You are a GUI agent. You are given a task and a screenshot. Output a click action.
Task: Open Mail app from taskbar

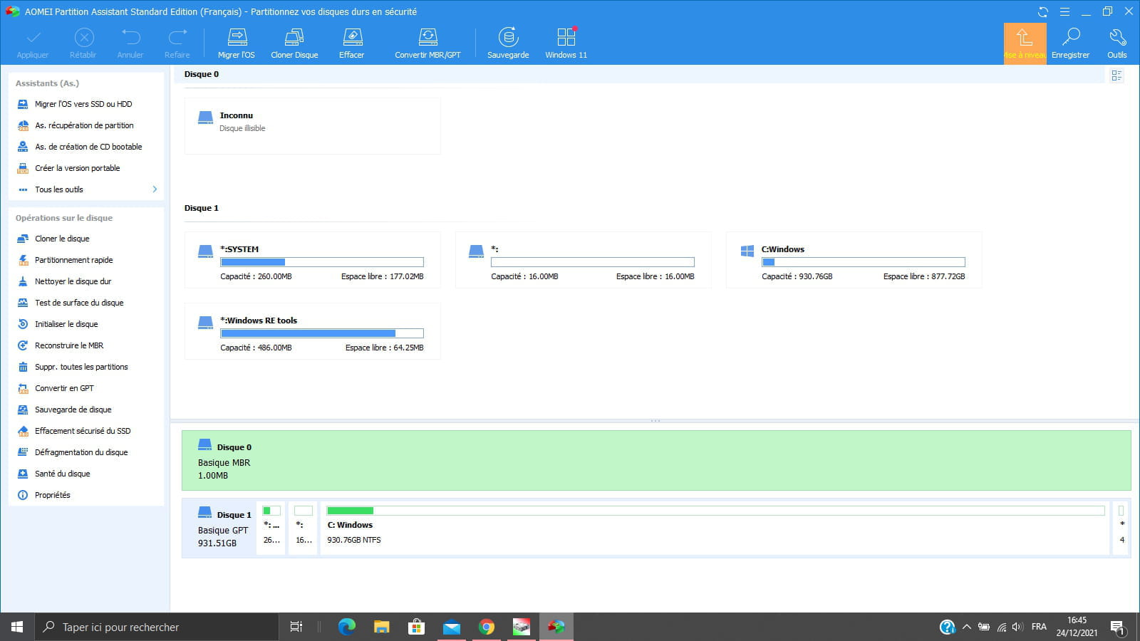coord(452,627)
